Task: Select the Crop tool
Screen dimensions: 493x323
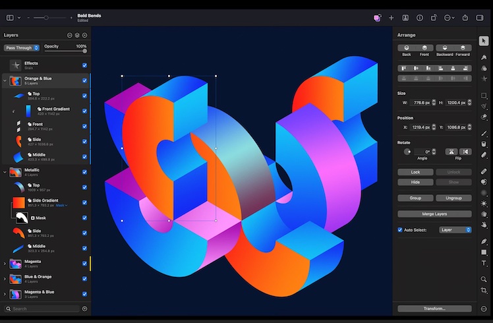Action: (x=484, y=291)
